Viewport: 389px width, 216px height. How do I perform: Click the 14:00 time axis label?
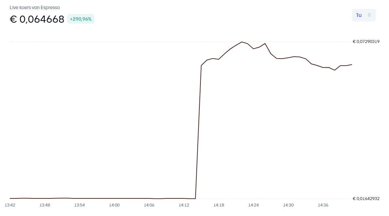(x=114, y=205)
